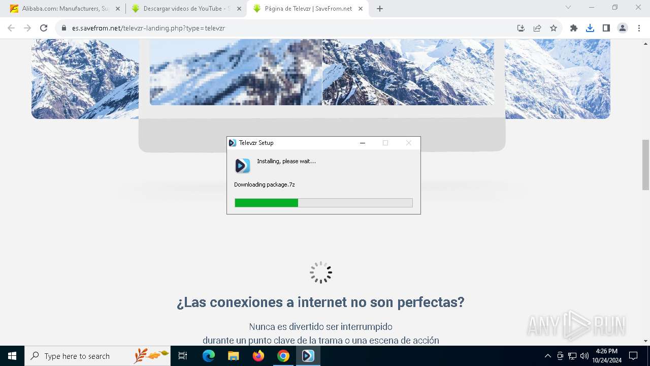Switch to Descargar videos de YouTube tab
The height and width of the screenshot is (366, 650).
pyautogui.click(x=186, y=9)
